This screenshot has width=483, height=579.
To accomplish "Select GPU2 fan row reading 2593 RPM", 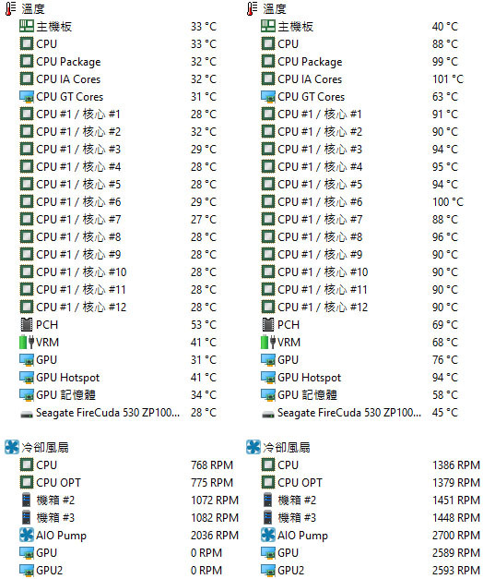I will pyautogui.click(x=371, y=570).
